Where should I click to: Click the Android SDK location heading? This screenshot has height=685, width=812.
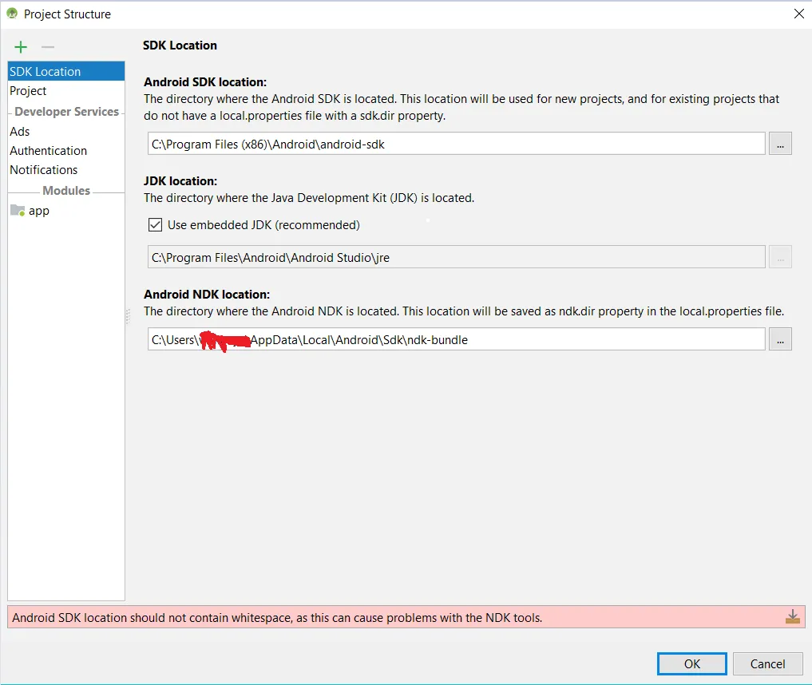[205, 81]
